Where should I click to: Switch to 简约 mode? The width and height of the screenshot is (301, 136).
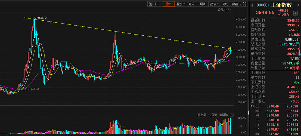pyautogui.click(x=225, y=4)
